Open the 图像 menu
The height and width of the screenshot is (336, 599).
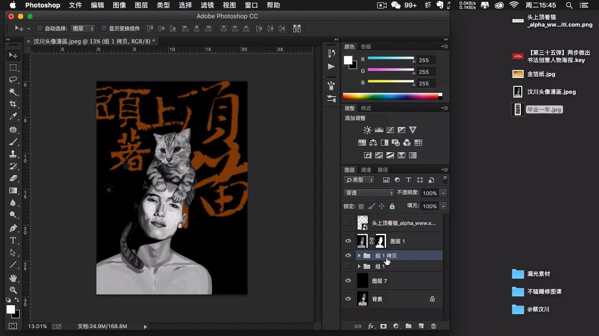point(119,5)
